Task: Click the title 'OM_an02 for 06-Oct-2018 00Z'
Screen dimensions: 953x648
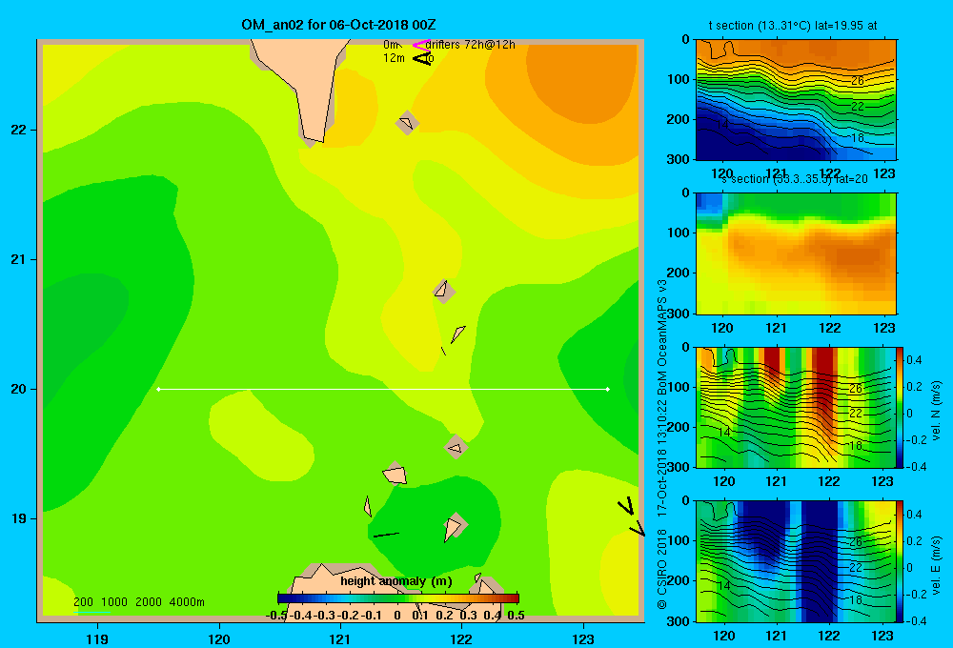Action: 338,25
